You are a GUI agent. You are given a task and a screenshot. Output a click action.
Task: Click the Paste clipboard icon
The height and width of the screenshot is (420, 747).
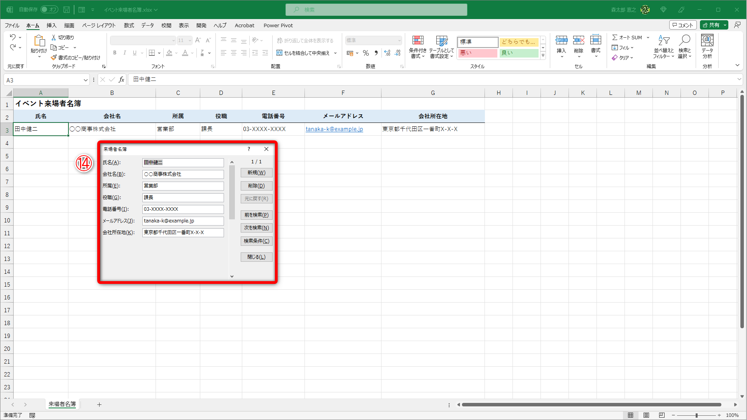[x=39, y=40]
